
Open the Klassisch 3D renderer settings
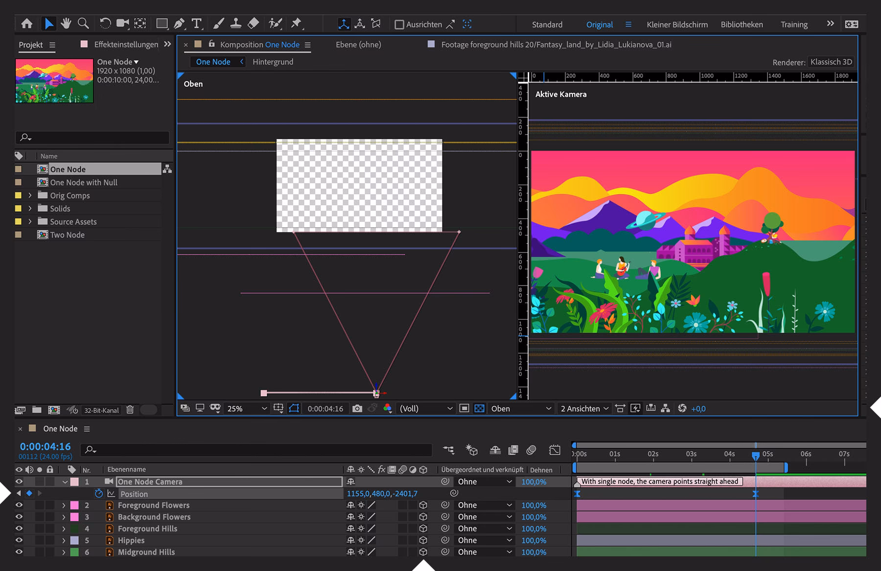(x=831, y=62)
